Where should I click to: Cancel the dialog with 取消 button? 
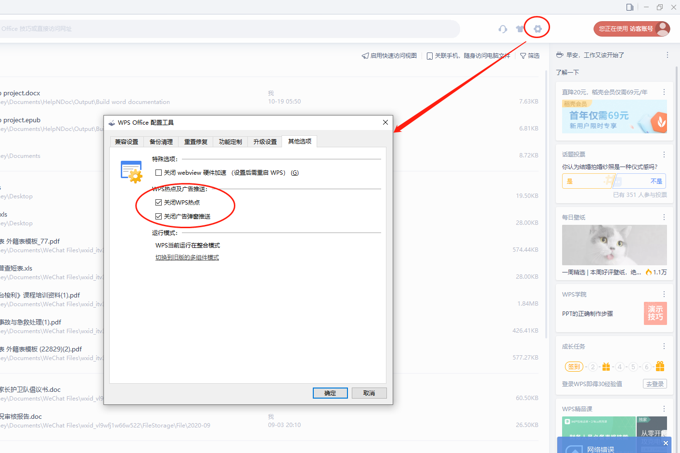[x=369, y=393]
